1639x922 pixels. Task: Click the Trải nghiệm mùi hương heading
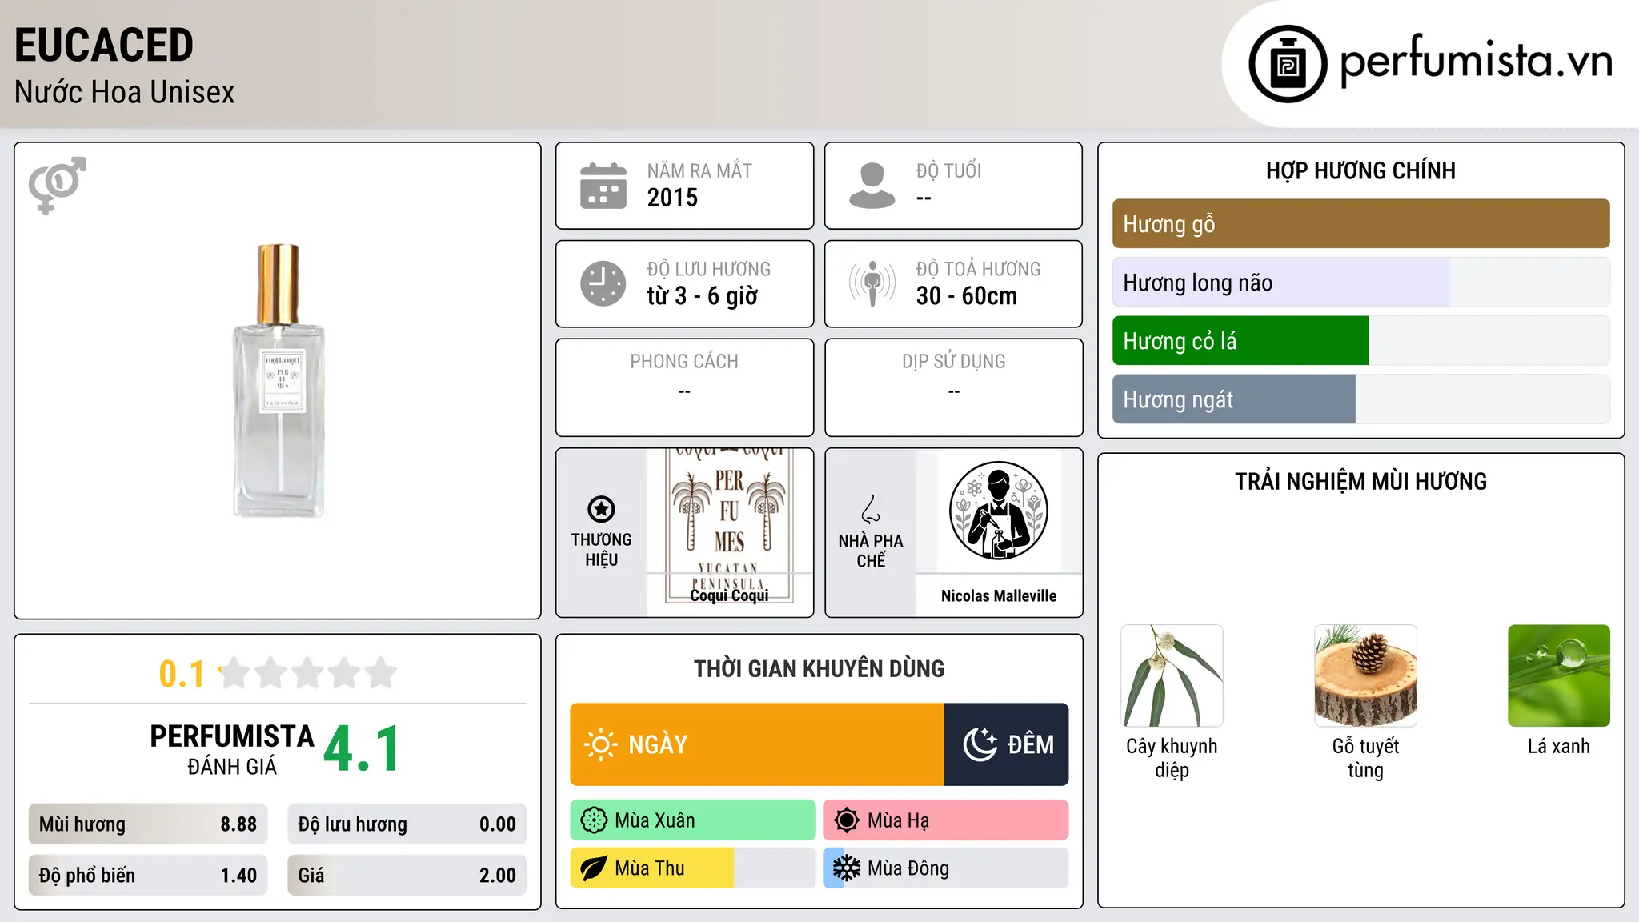[x=1360, y=482]
